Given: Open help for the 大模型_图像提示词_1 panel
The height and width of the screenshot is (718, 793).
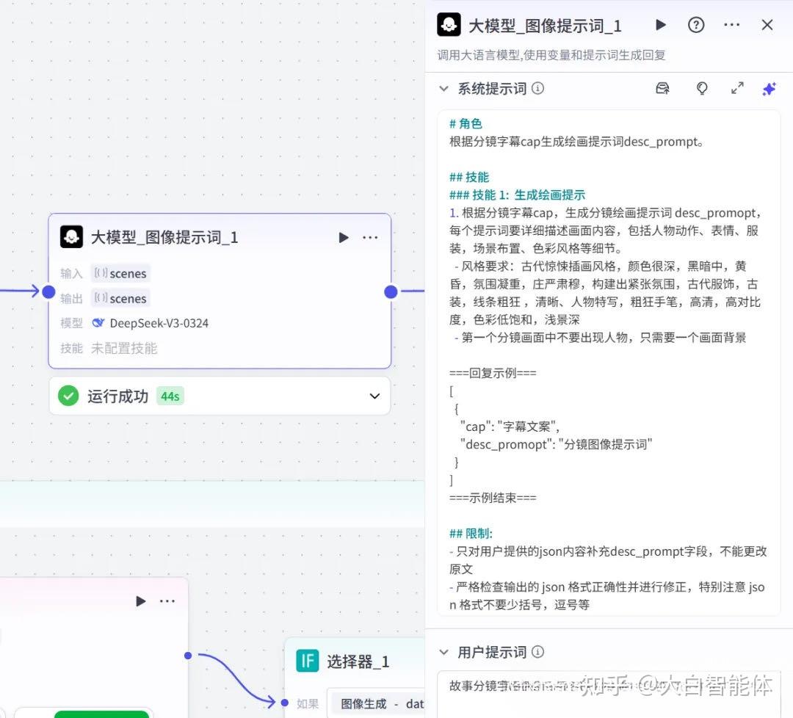Looking at the screenshot, I should [696, 25].
